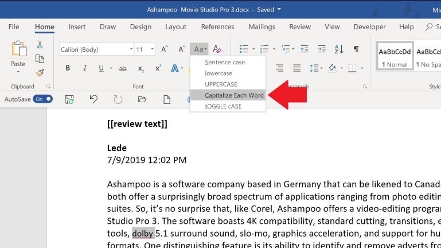Open the Bullets library dropdown arrow
The width and height of the screenshot is (441, 248).
point(253,49)
